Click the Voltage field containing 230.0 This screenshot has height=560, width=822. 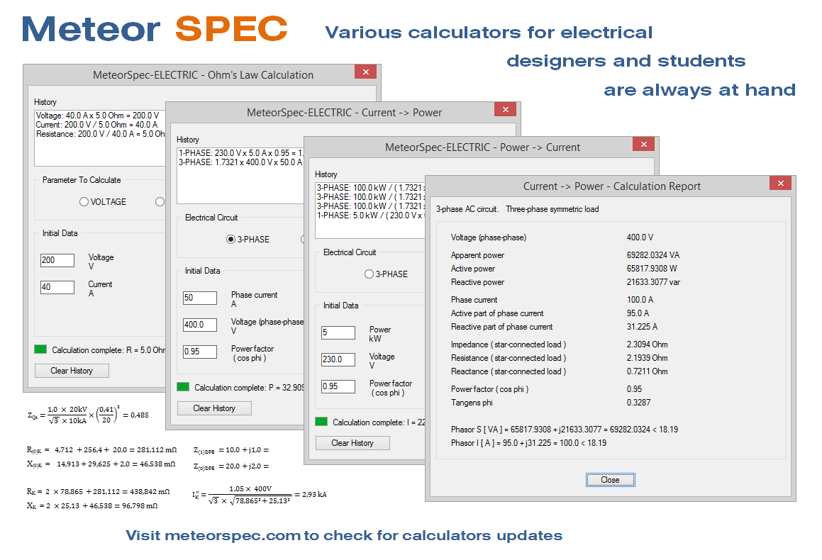(338, 359)
